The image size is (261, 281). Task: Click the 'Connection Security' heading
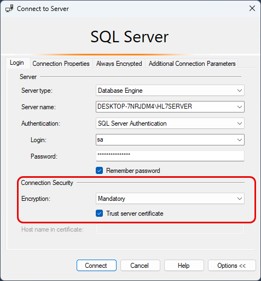click(47, 183)
